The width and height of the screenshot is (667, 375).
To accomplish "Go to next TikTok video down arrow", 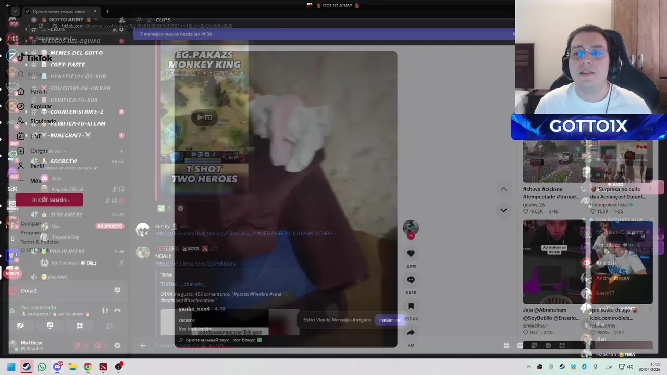I will pyautogui.click(x=503, y=210).
